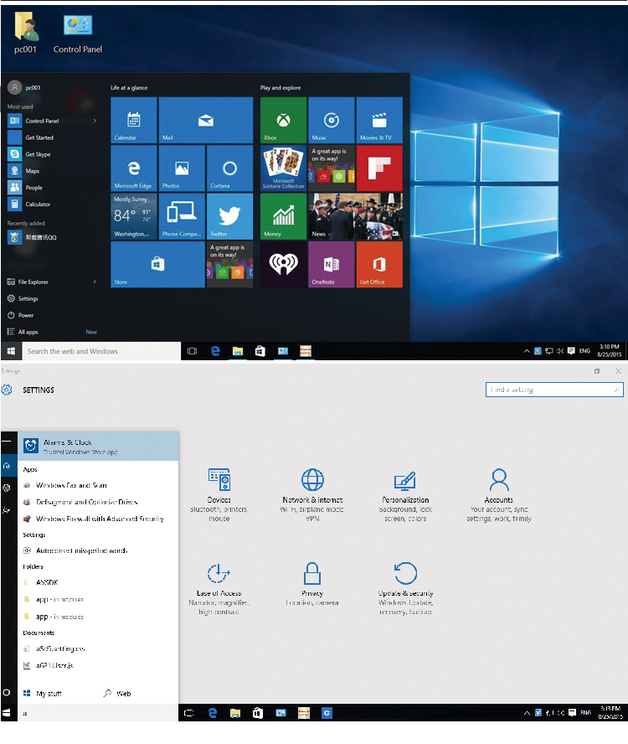This screenshot has width=628, height=744.
Task: Open the iHeartRadio tile
Action: (x=283, y=264)
